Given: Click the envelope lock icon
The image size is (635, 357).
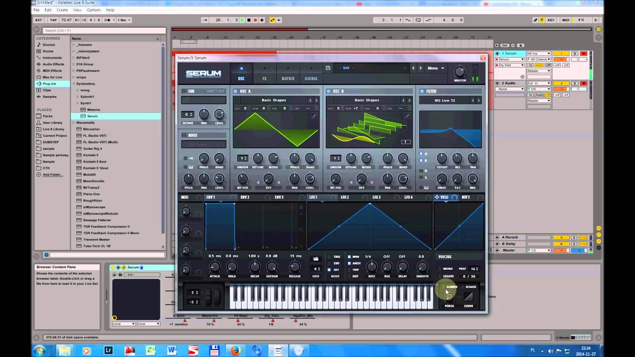Looking at the screenshot, I should pos(301,207).
